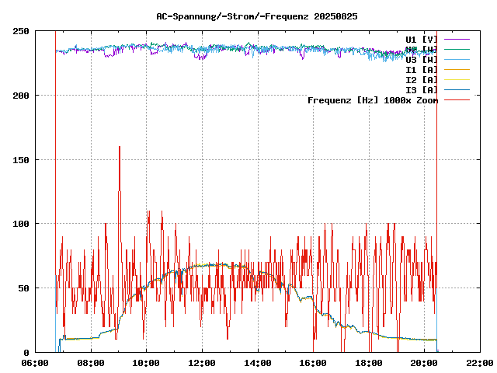497x373 pixels.
Task: Click the tallest red frequency spike peak
Action: 120,148
